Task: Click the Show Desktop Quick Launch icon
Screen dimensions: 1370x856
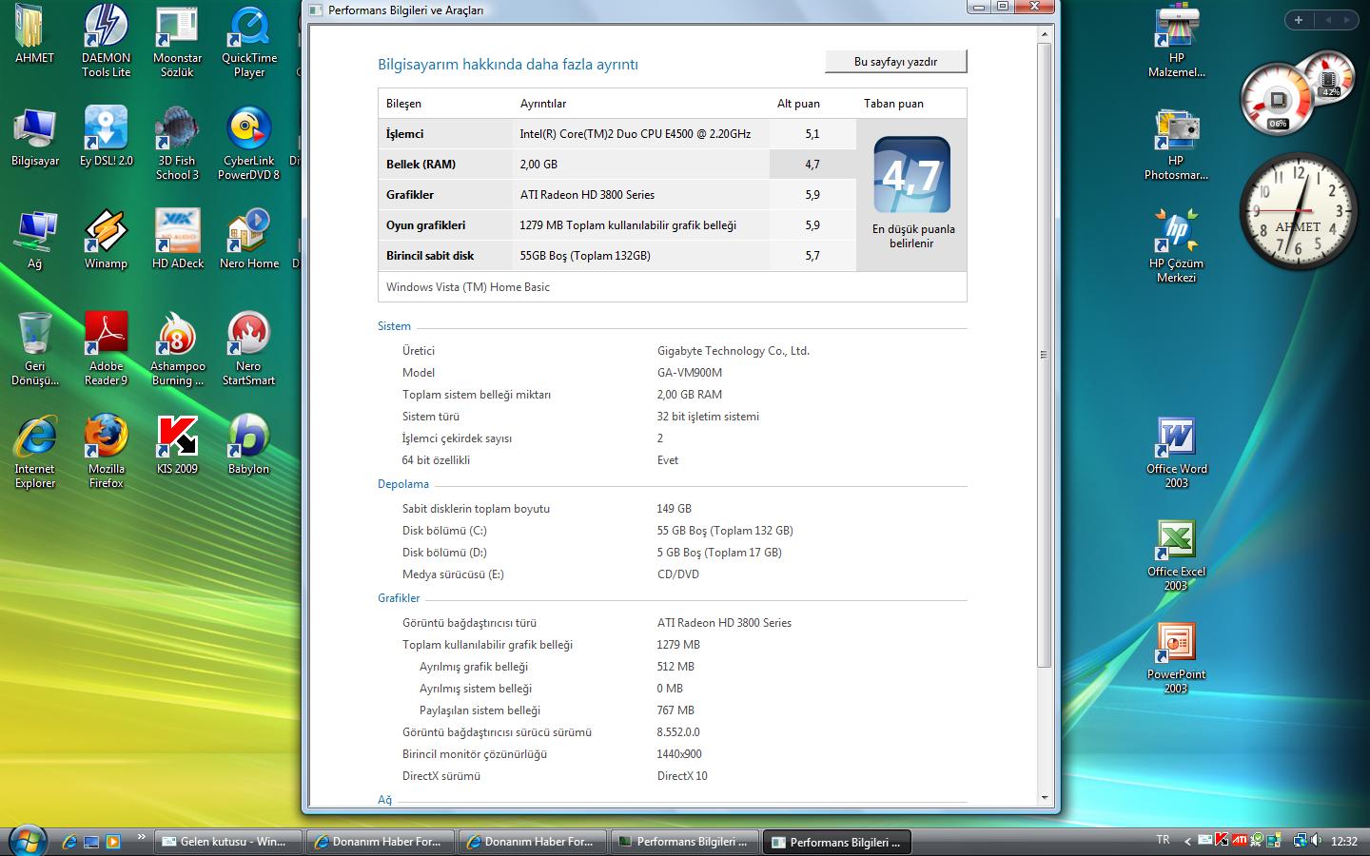Action: [x=91, y=842]
